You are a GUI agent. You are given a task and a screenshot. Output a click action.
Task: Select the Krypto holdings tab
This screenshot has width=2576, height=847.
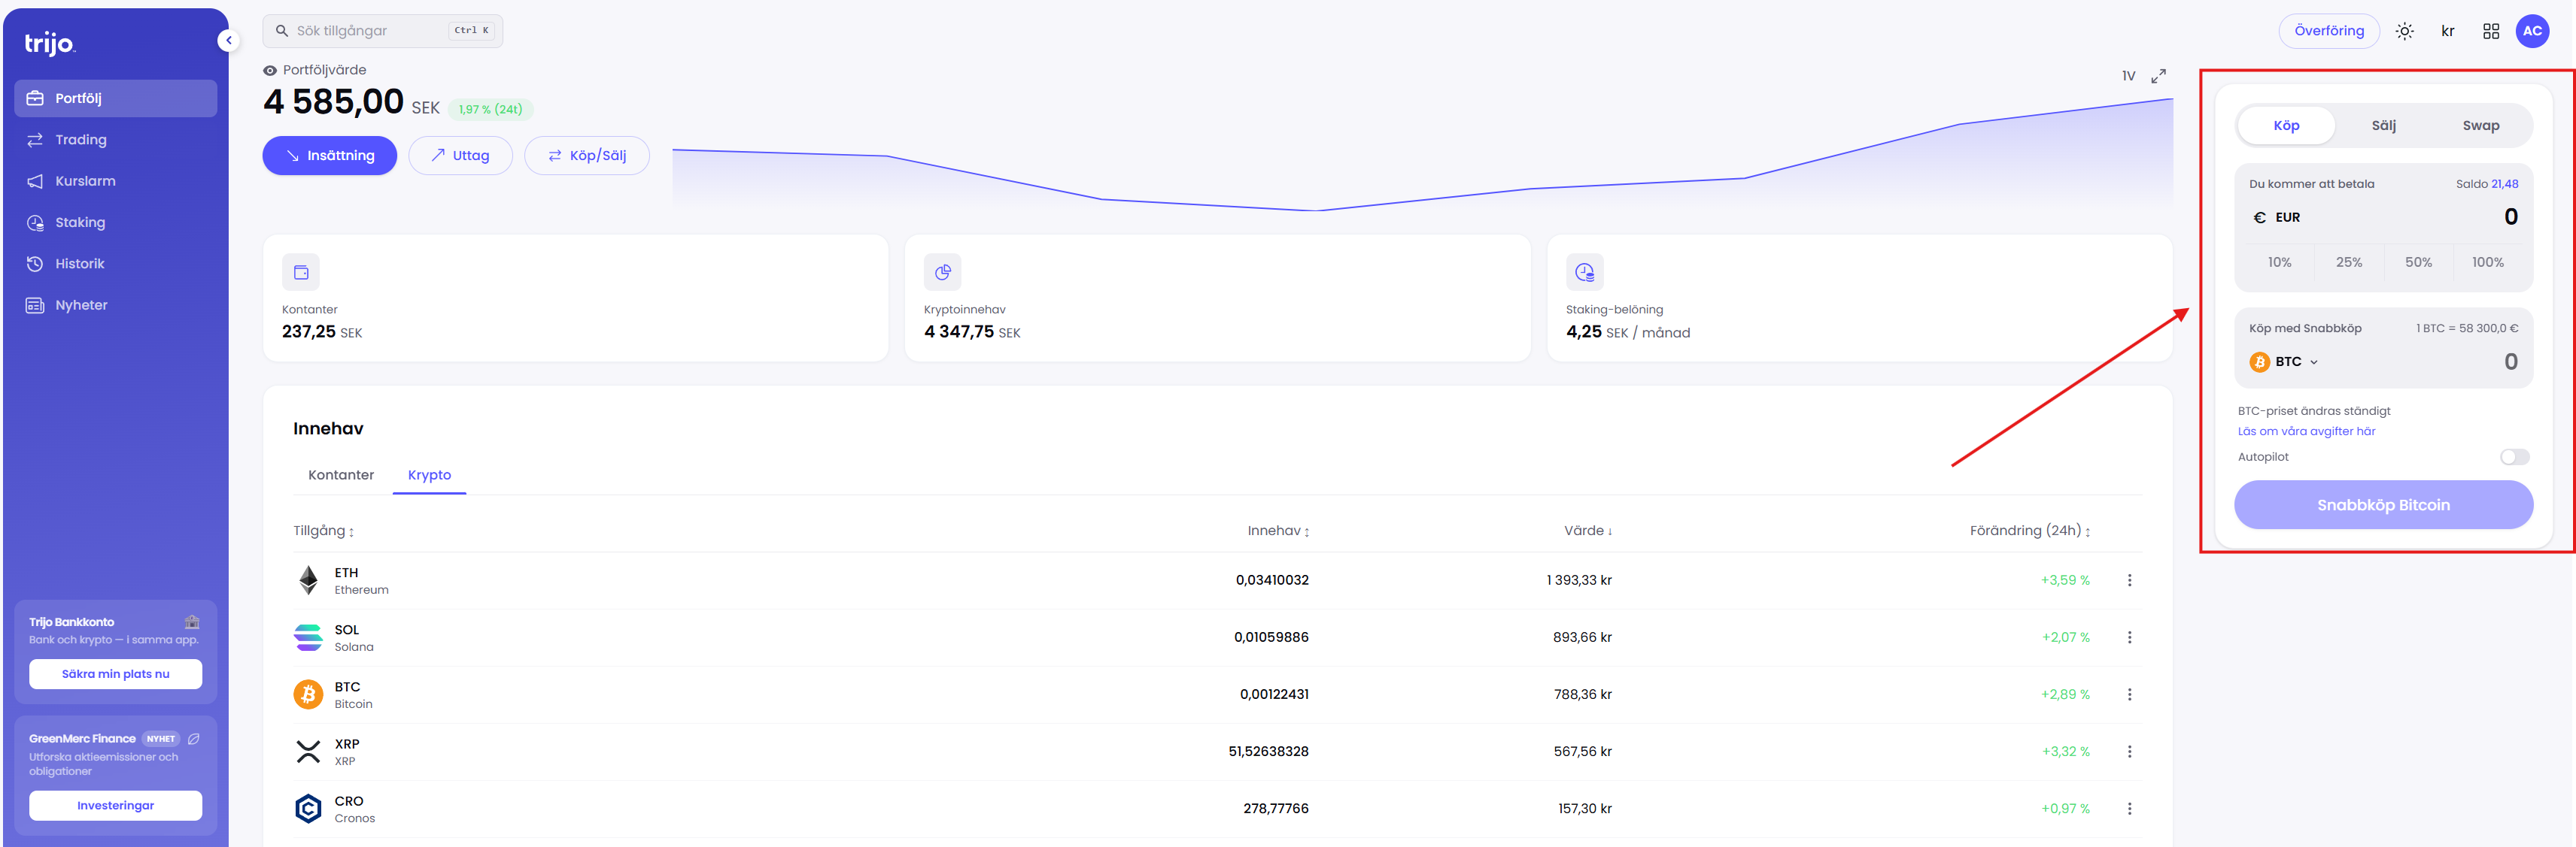click(x=429, y=476)
